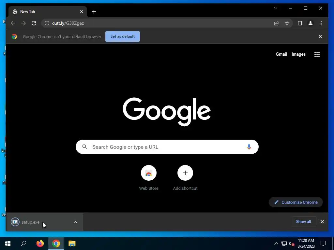The width and height of the screenshot is (334, 250).
Task: Click the browser back arrow
Action: click(13, 23)
